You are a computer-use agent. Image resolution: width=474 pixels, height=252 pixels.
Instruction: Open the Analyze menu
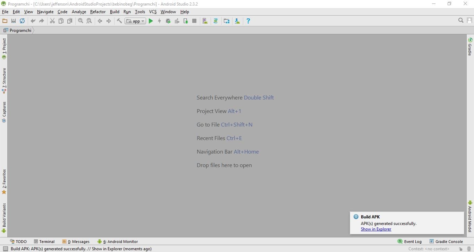click(x=79, y=12)
